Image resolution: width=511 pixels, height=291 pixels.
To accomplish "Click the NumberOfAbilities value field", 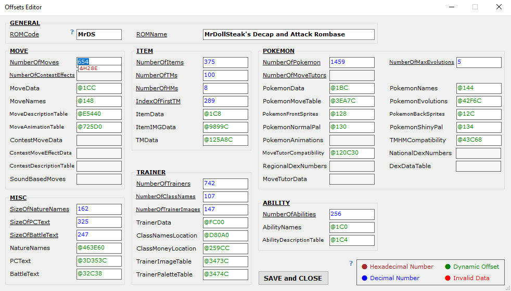I will pos(351,214).
